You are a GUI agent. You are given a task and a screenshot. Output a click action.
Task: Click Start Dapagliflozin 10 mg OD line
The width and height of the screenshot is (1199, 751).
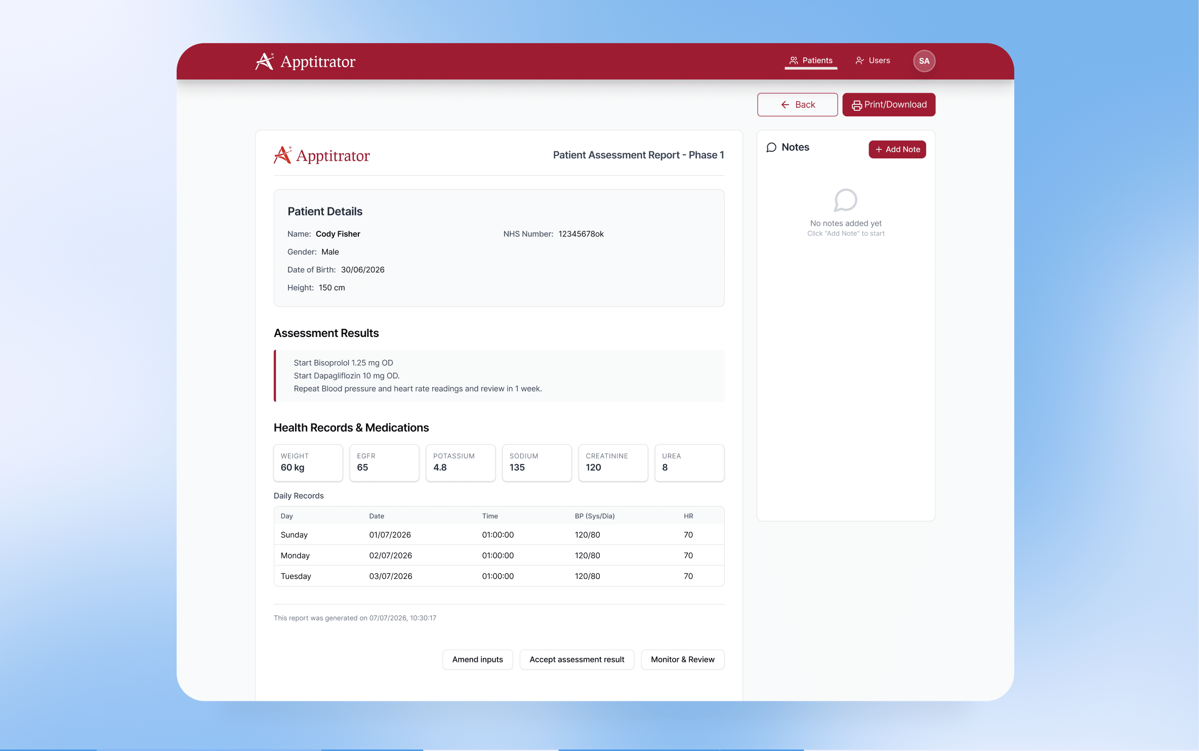click(x=346, y=375)
